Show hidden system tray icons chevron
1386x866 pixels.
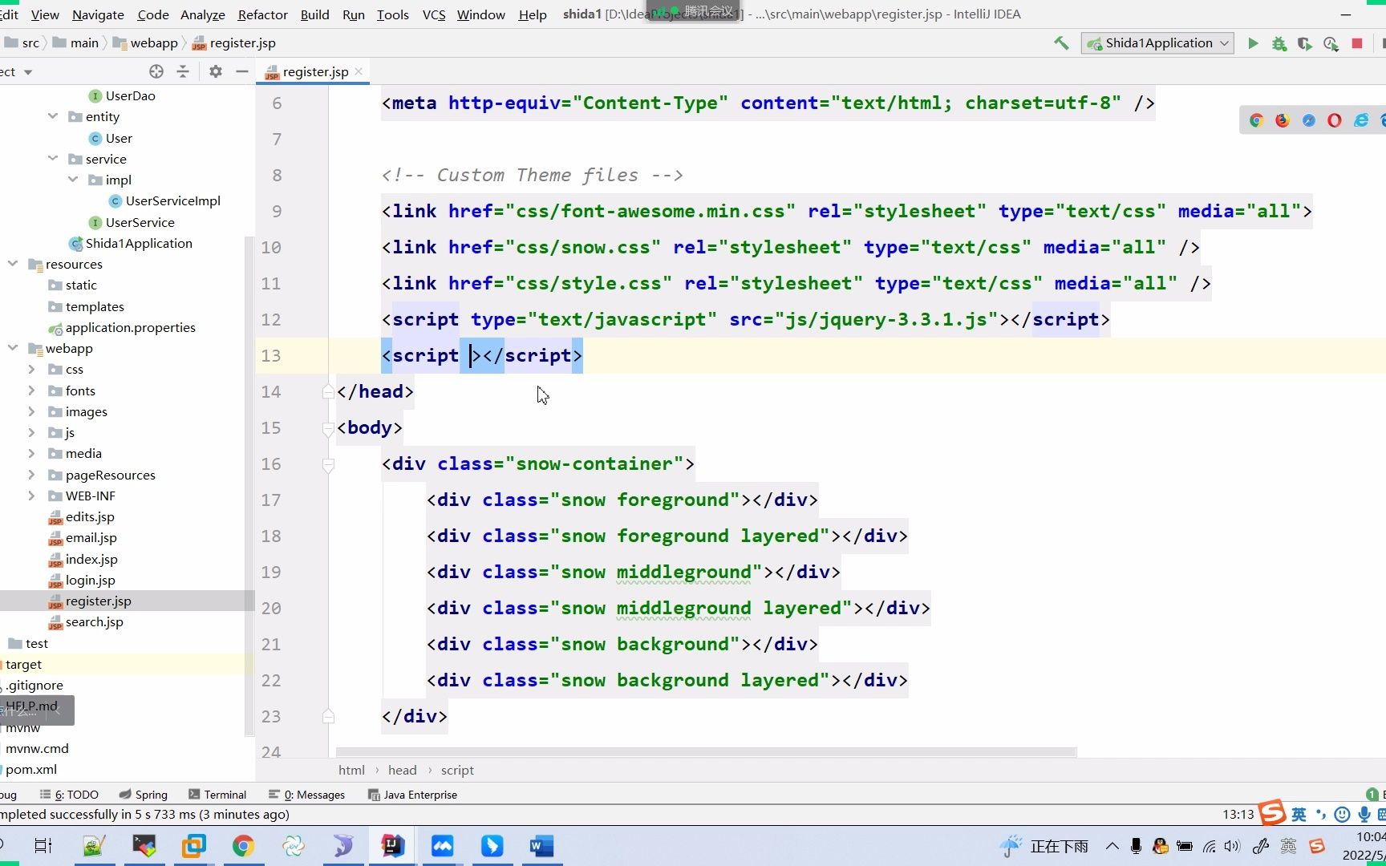point(1112,846)
